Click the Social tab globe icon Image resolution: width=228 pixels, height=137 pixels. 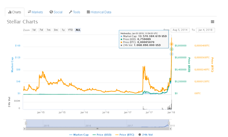coord(51,12)
